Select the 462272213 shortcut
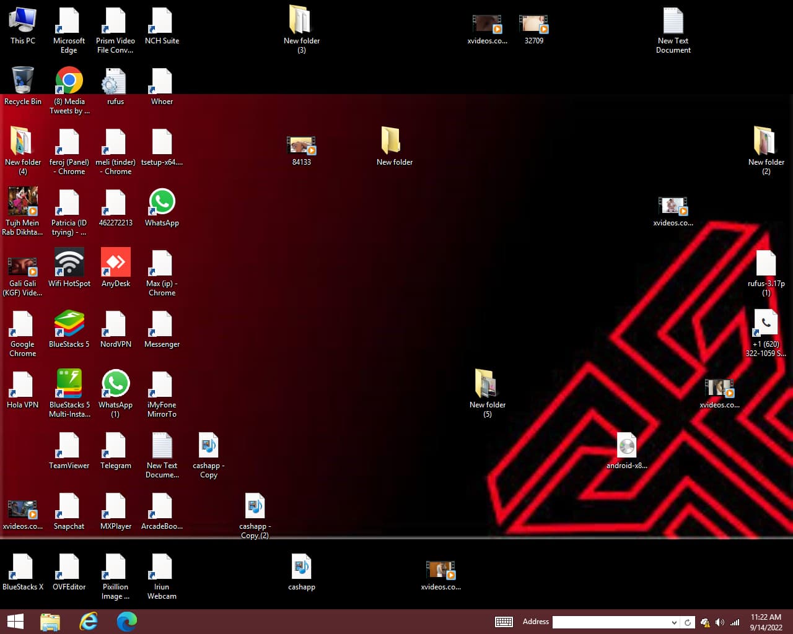This screenshot has width=793, height=634. tap(116, 208)
